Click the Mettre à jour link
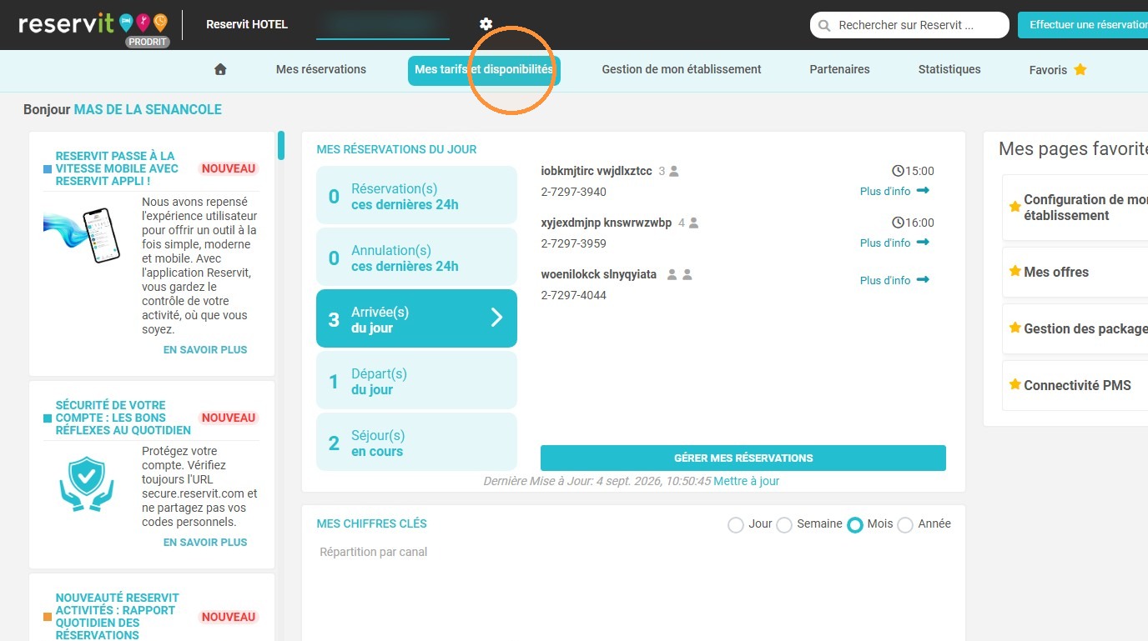1148x641 pixels. click(747, 481)
